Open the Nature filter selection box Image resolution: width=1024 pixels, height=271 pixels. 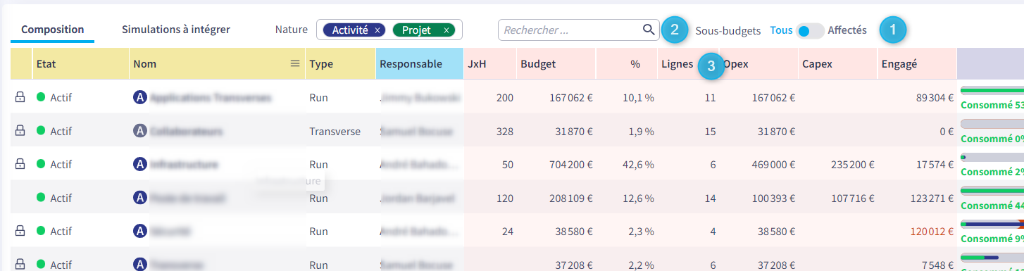point(389,30)
